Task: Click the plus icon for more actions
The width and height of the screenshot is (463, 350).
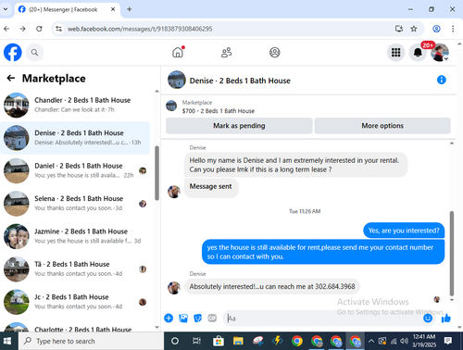Action: [x=169, y=318]
